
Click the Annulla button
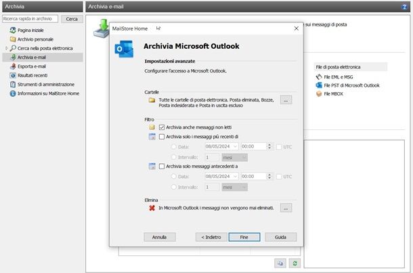(160, 237)
